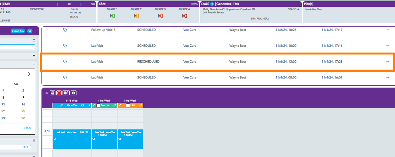Expand the Cure, Vee column with resize icon
The image size is (395, 157).
(61, 105)
